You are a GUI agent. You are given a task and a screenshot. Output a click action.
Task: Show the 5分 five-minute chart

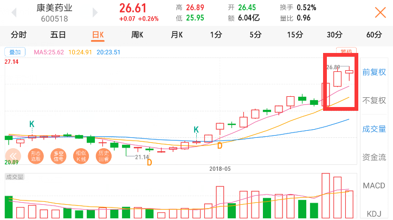click(x=255, y=35)
